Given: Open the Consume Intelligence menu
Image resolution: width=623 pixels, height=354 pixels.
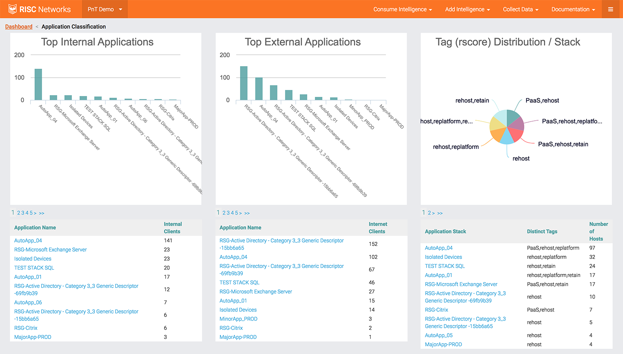Looking at the screenshot, I should [x=403, y=9].
